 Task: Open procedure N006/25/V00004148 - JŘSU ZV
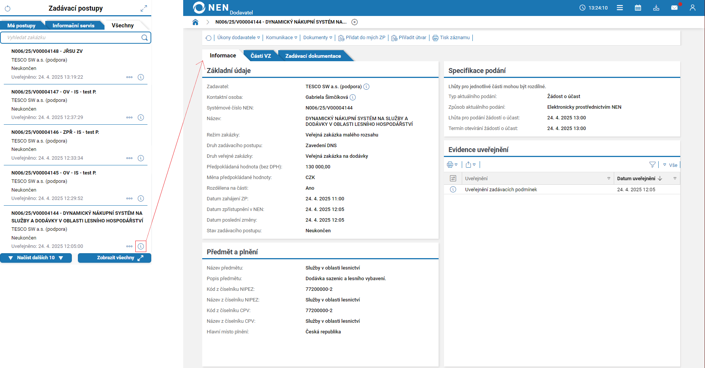(x=47, y=51)
